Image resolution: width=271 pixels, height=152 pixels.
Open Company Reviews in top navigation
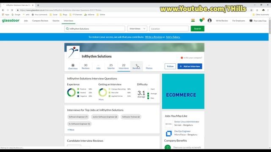40,21
